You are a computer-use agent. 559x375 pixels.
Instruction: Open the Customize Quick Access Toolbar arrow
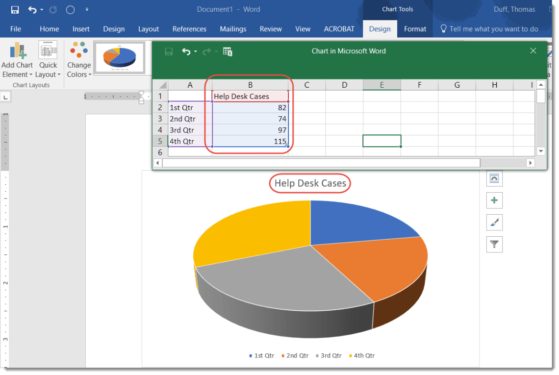[87, 10]
